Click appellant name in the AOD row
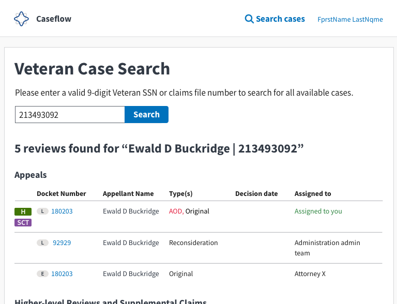Image resolution: width=397 pixels, height=304 pixels. click(x=131, y=211)
